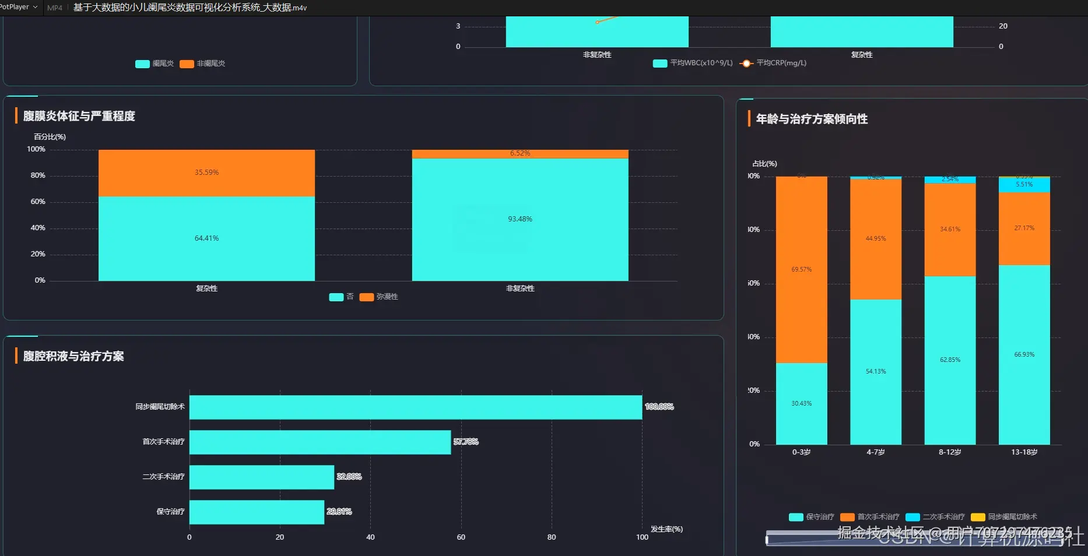Click the 5.51% blue segment of 13-18岁

click(1024, 185)
